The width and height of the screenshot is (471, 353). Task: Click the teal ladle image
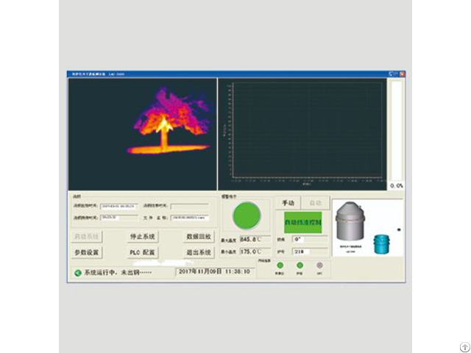pyautogui.click(x=380, y=243)
